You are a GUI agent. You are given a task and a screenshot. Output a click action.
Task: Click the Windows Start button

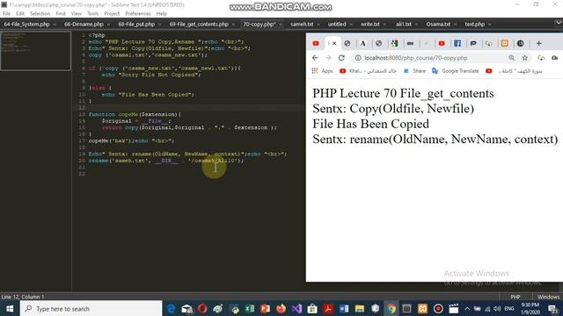10,308
